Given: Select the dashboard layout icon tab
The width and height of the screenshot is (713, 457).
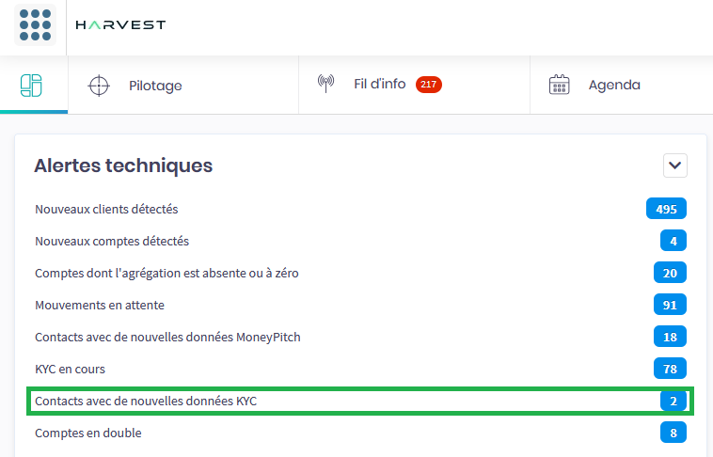Looking at the screenshot, I should click(32, 86).
